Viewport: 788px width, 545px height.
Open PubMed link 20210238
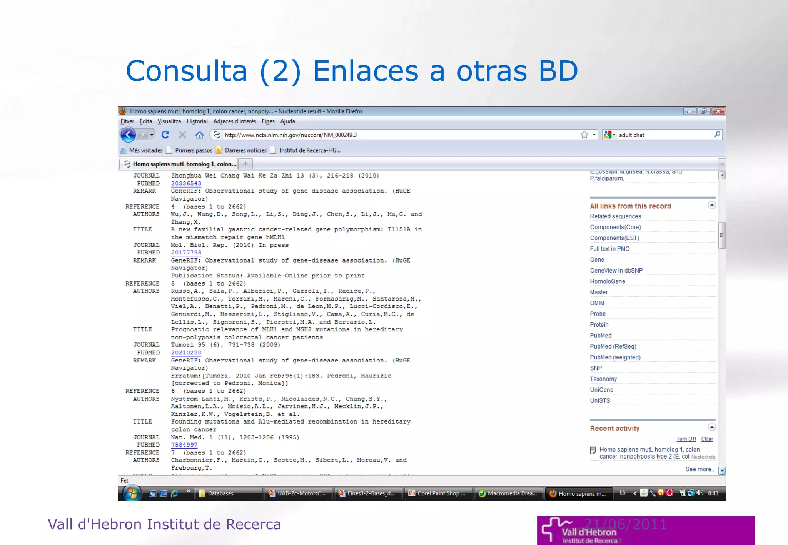tap(186, 352)
